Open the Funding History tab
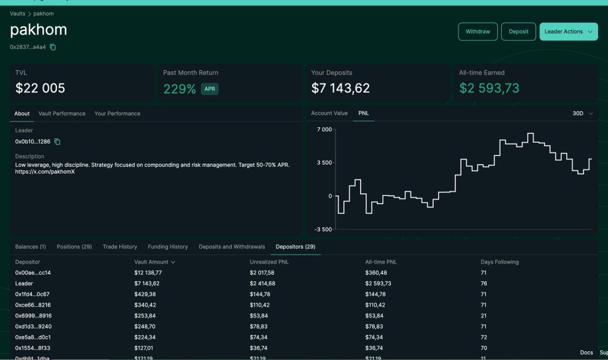608x360 pixels. (x=168, y=247)
